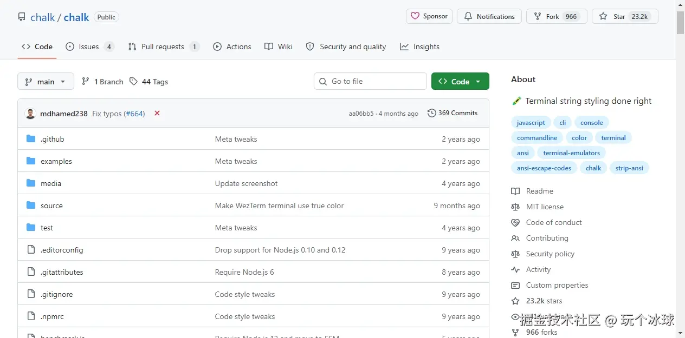Click mdhamed238 avatar image
Screen dimensions: 685x338
pyautogui.click(x=30, y=114)
